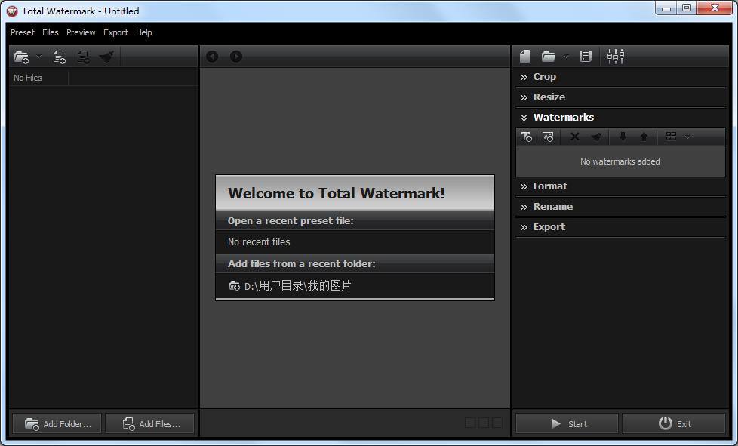Click the 'No recent files' text
This screenshot has height=446, width=738.
(259, 241)
